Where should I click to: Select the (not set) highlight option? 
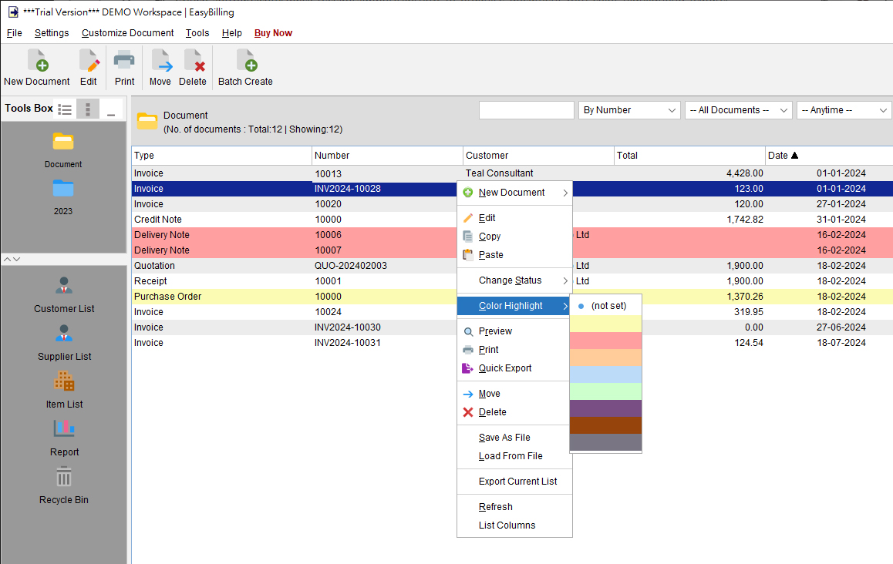(x=605, y=306)
